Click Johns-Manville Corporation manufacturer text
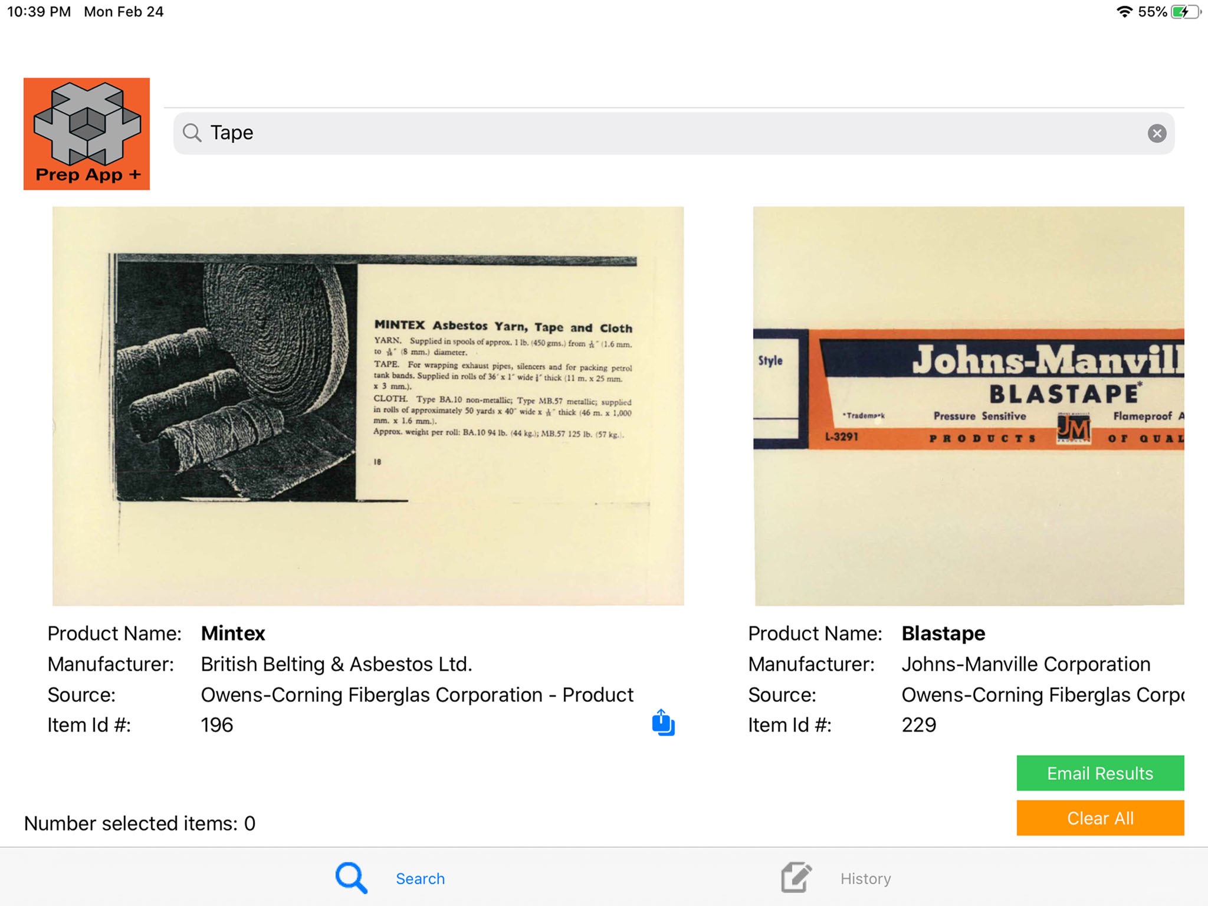This screenshot has width=1208, height=906. point(1026,664)
